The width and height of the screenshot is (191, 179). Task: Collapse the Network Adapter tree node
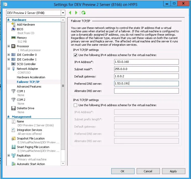tap(9, 69)
